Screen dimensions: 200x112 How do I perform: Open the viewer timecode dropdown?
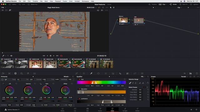pos(92,7)
